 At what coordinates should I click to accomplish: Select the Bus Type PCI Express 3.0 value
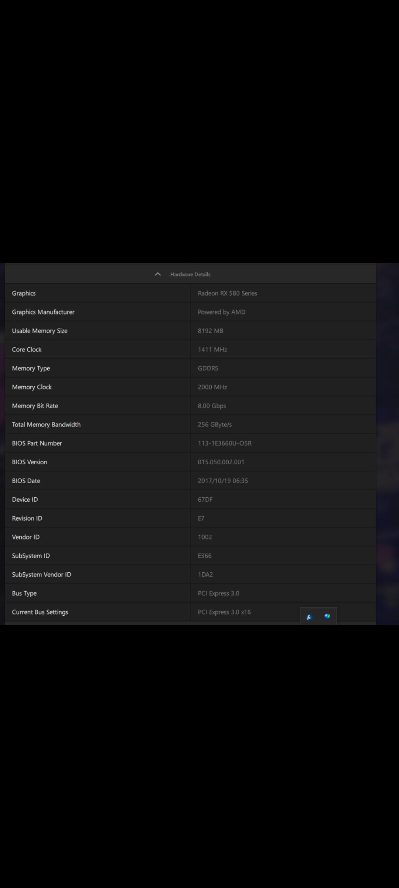point(218,593)
